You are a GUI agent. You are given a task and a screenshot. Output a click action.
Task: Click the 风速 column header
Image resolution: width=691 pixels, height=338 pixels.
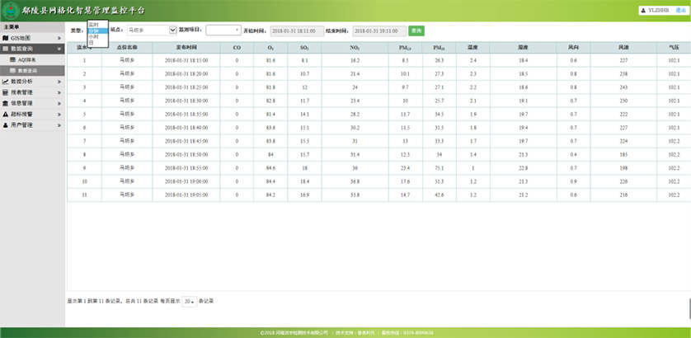pos(623,47)
